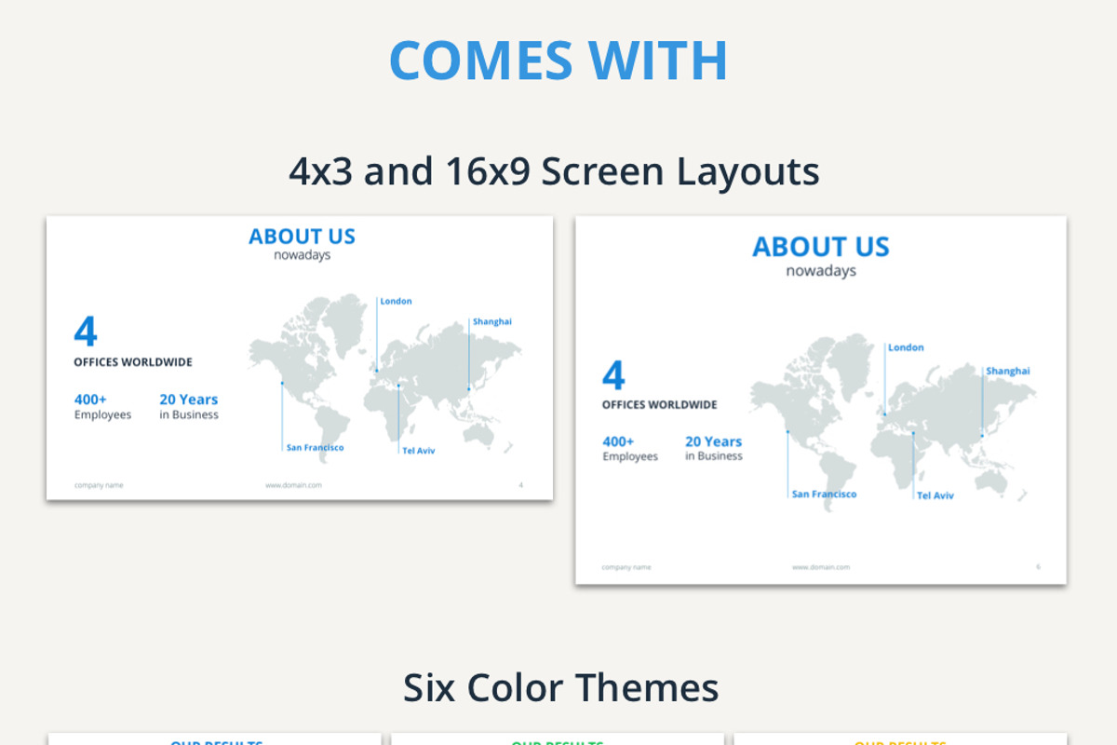Click "www.domain.com" footer in the 4x3 slide
The width and height of the screenshot is (1117, 745).
821,567
